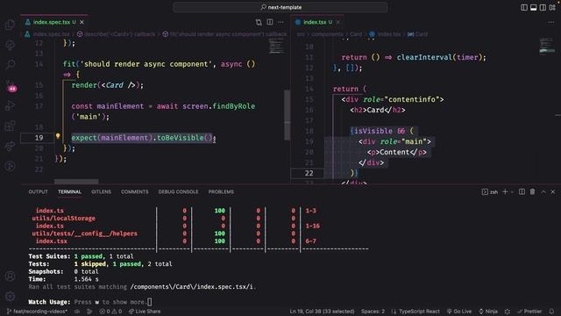Open fit callback breadcrumb in left editor

point(224,34)
